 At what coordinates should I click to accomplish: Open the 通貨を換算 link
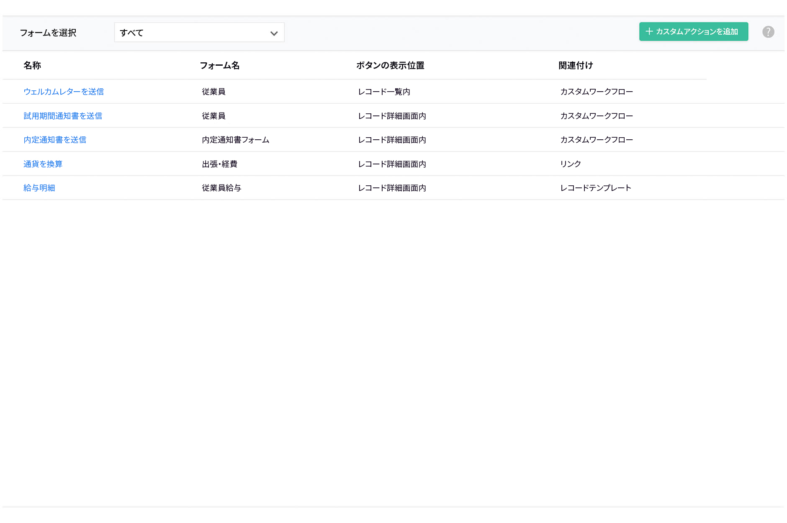pyautogui.click(x=43, y=164)
